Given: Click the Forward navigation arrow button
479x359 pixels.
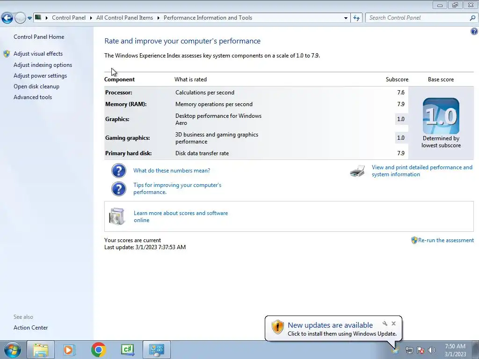Looking at the screenshot, I should tap(20, 18).
